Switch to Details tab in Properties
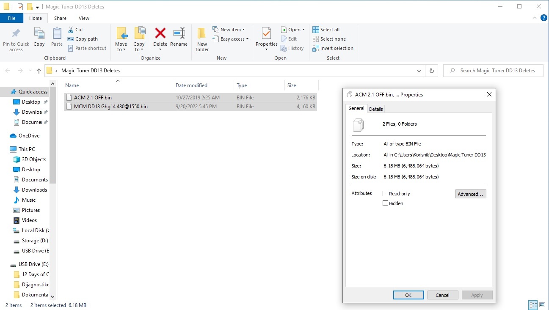The width and height of the screenshot is (549, 310). tap(376, 109)
